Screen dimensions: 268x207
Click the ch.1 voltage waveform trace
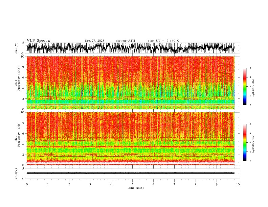pos(130,48)
